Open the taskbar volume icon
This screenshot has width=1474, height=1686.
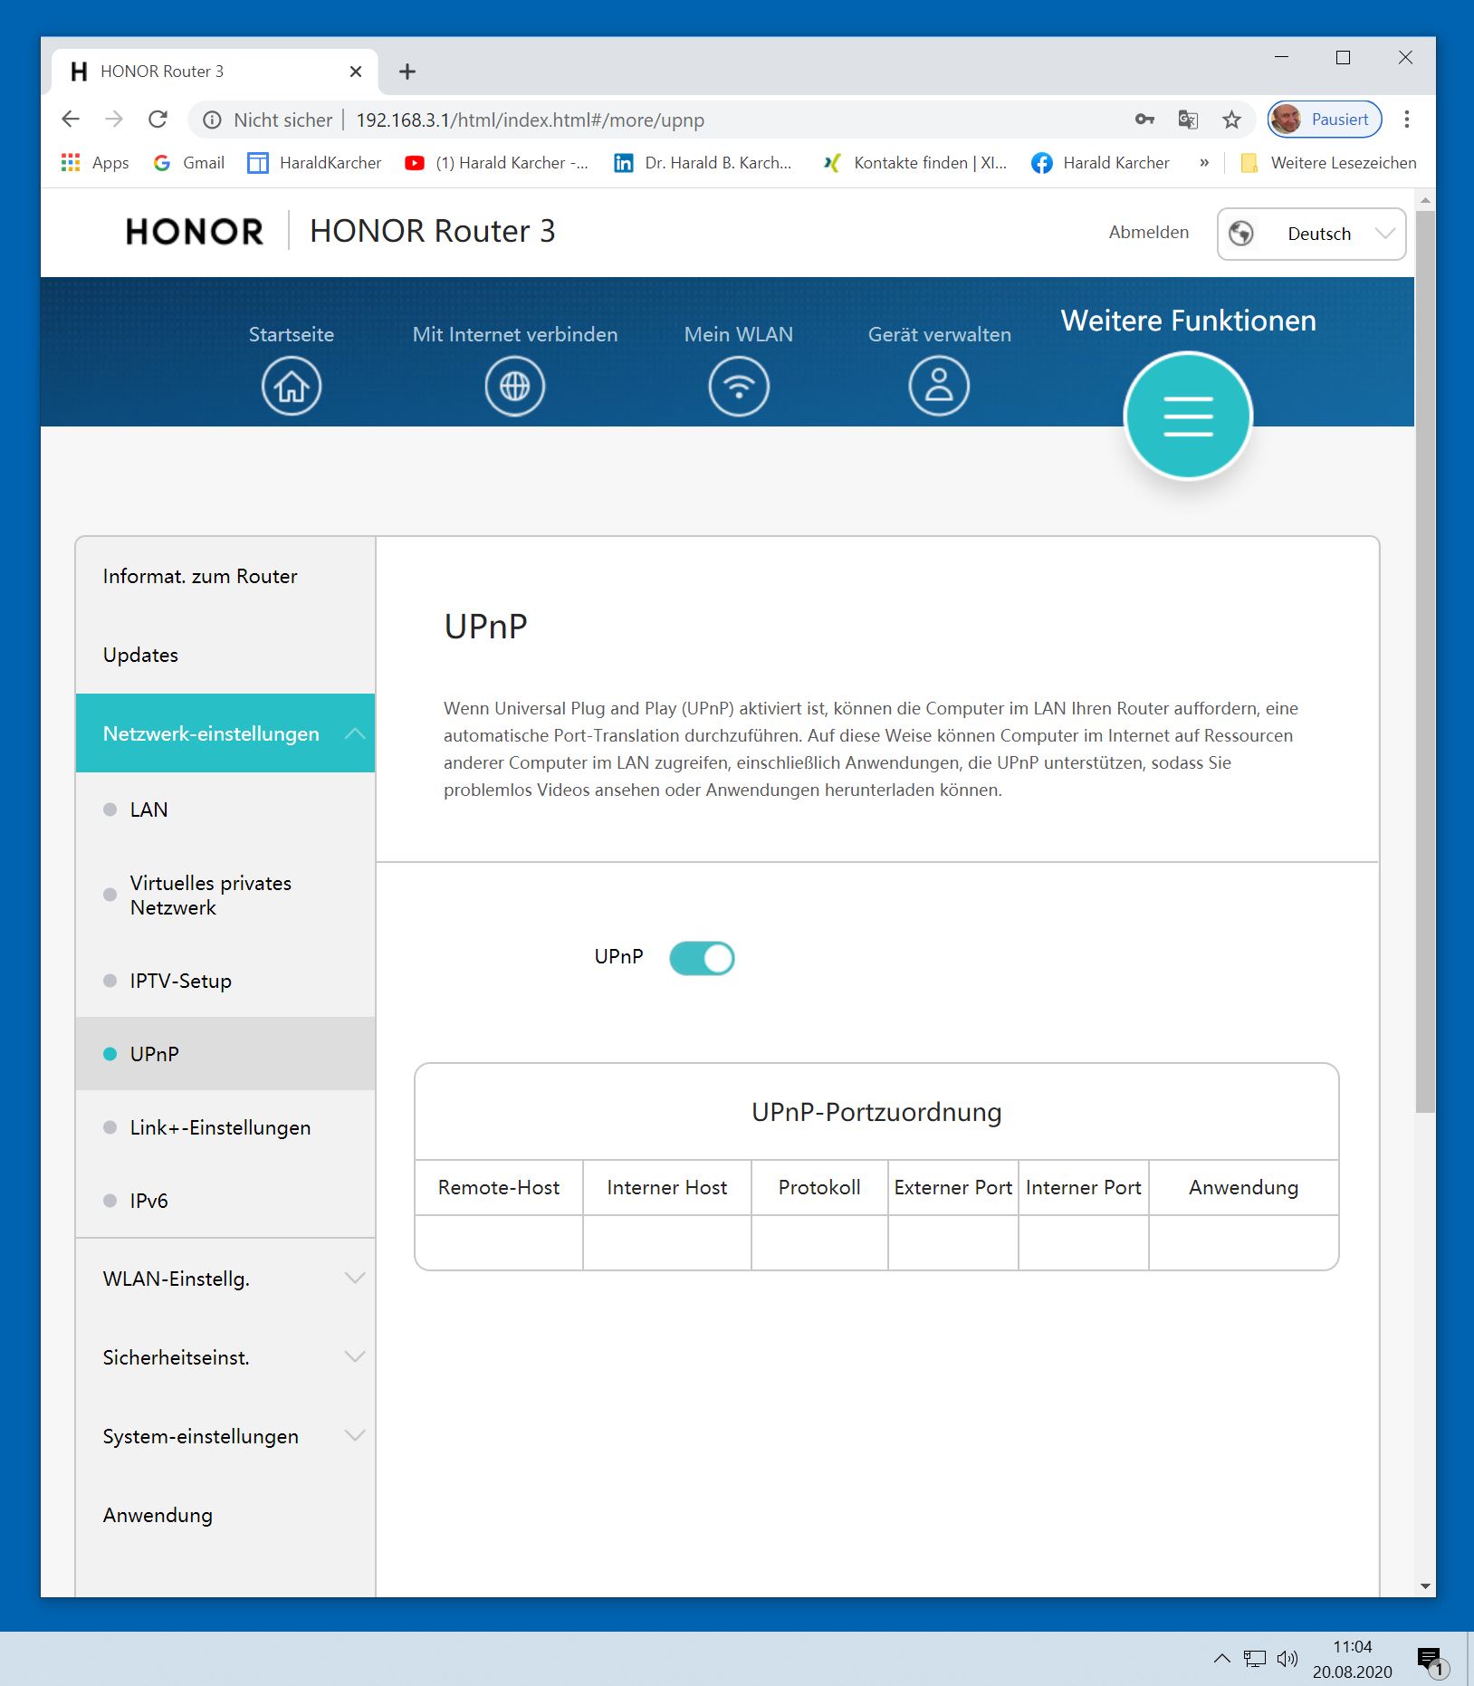tap(1287, 1659)
